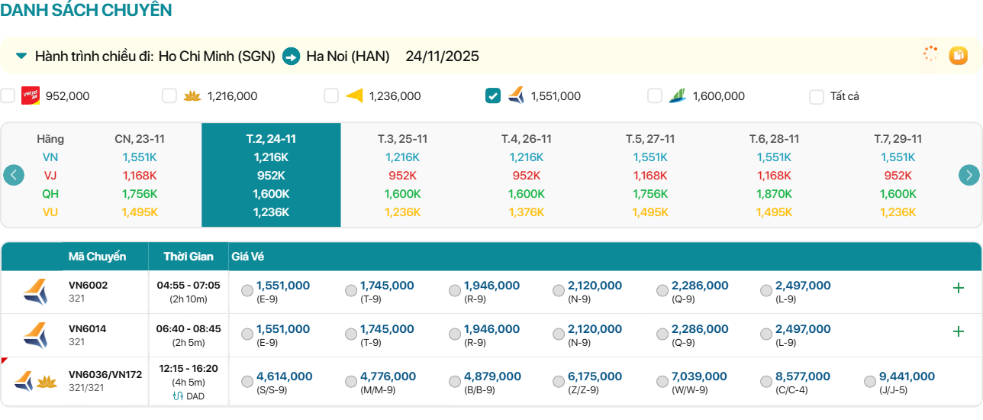Click the yellow Vietravel Airlines logo

pos(354,96)
